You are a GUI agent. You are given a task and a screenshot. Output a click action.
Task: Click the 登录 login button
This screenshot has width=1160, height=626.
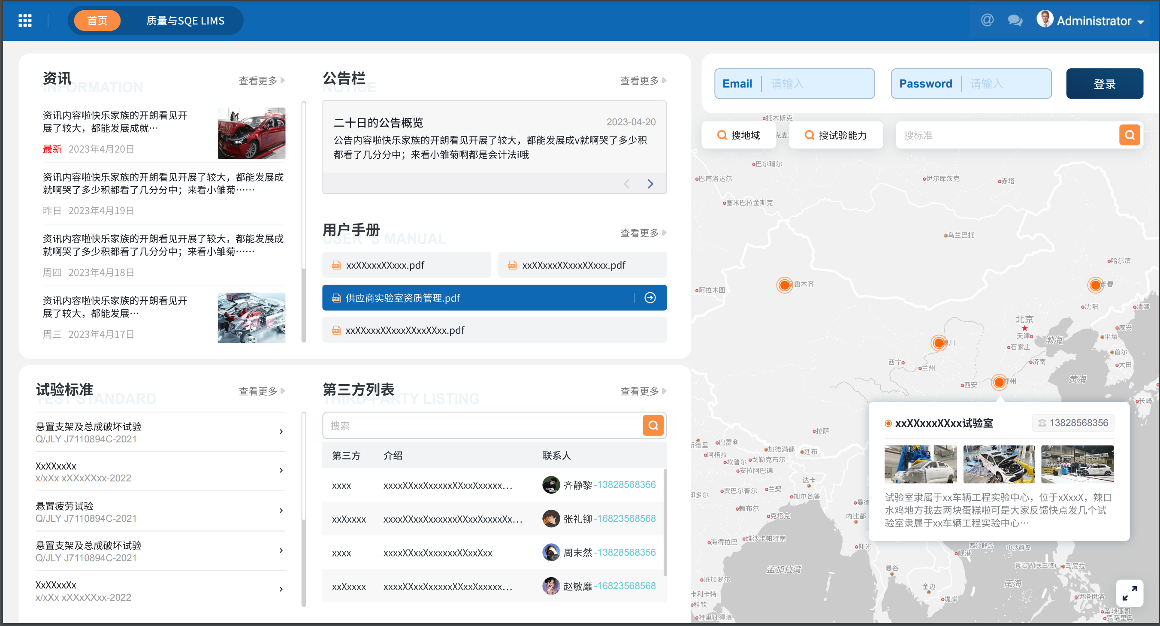pyautogui.click(x=1104, y=84)
